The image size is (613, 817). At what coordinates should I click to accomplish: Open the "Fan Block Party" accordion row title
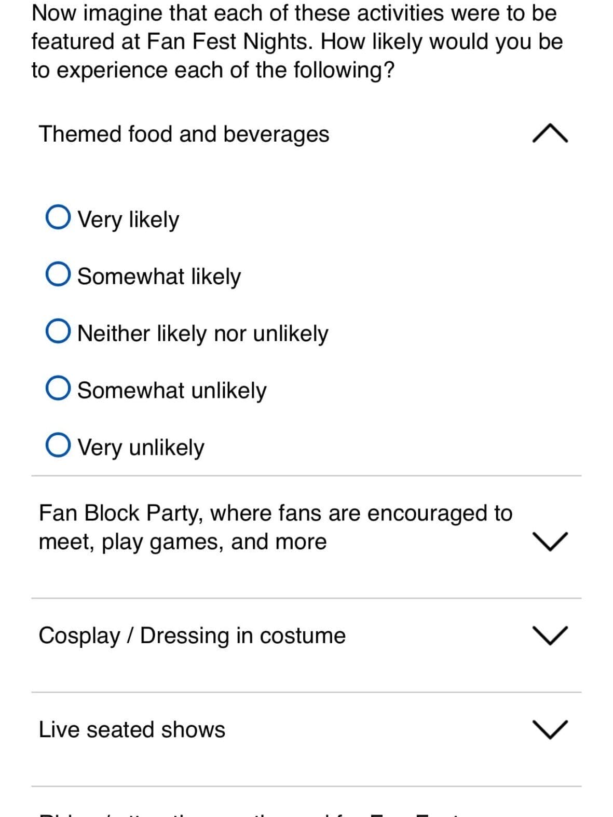tap(275, 527)
